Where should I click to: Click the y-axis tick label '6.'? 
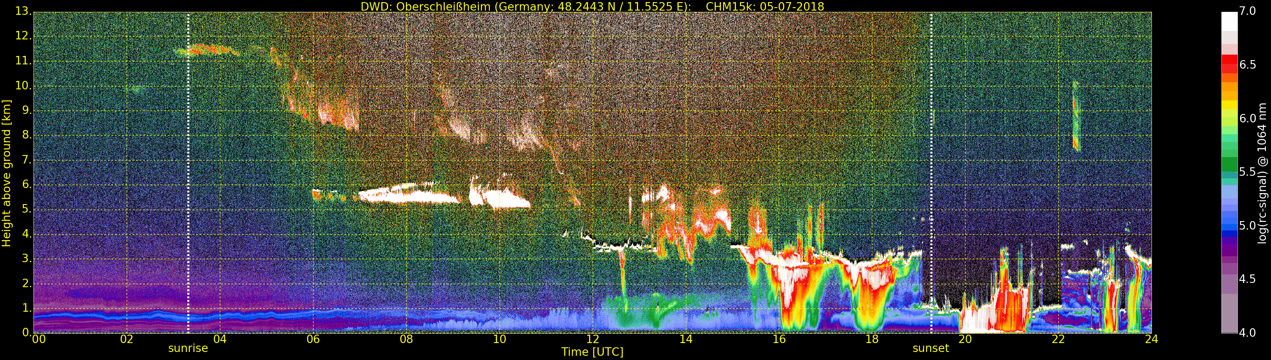click(x=26, y=184)
